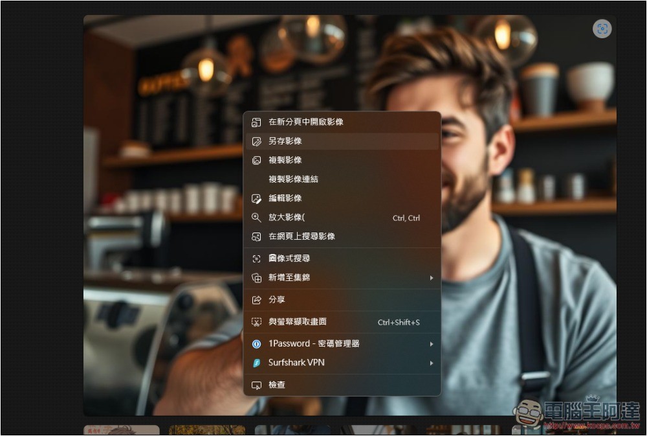The image size is (647, 436).
Task: Click the Ctrl, Ctrl shortcut text
Action: pos(406,218)
